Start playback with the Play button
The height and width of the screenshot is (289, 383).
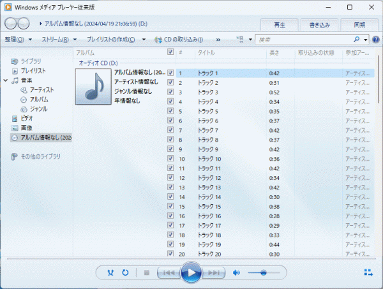(x=191, y=272)
